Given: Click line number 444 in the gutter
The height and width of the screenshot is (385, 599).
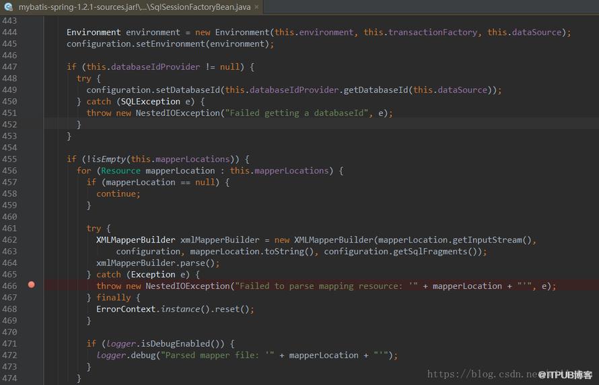Looking at the screenshot, I should tap(9, 32).
